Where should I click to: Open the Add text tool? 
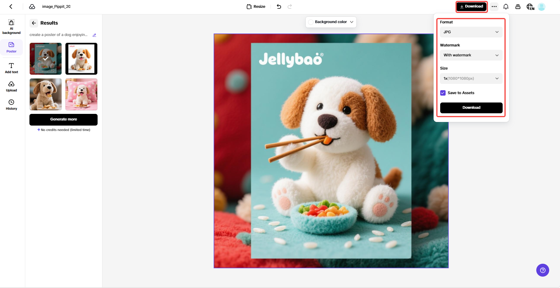coord(11,68)
